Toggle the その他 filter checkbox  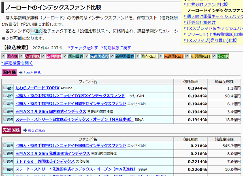[x=214, y=56]
